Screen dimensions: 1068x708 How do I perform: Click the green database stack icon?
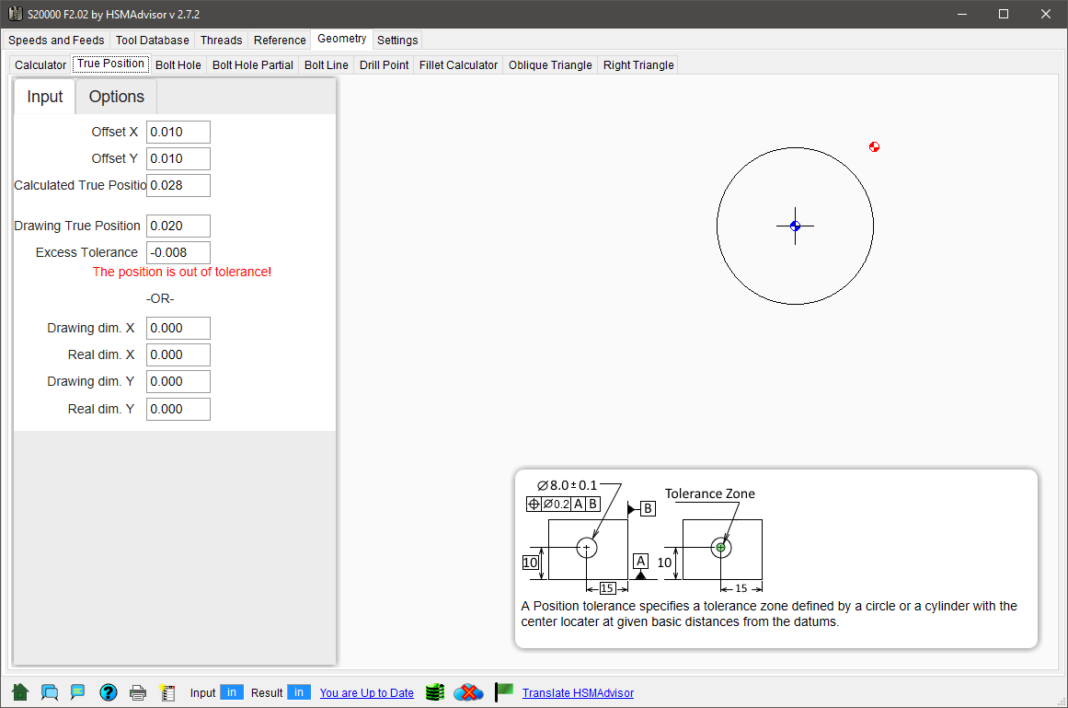tap(435, 692)
